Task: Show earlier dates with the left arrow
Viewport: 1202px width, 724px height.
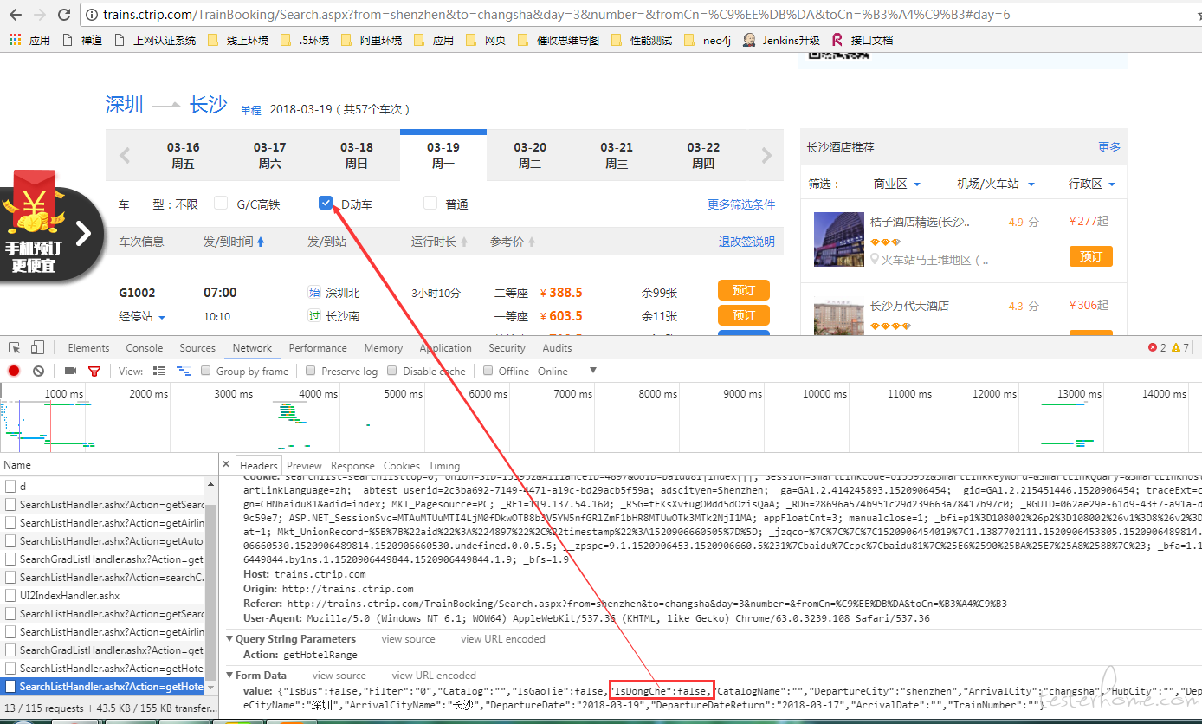Action: [124, 156]
